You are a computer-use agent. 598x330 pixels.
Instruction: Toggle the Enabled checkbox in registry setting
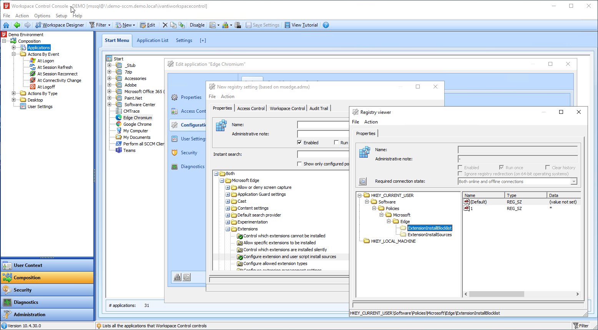tap(299, 143)
